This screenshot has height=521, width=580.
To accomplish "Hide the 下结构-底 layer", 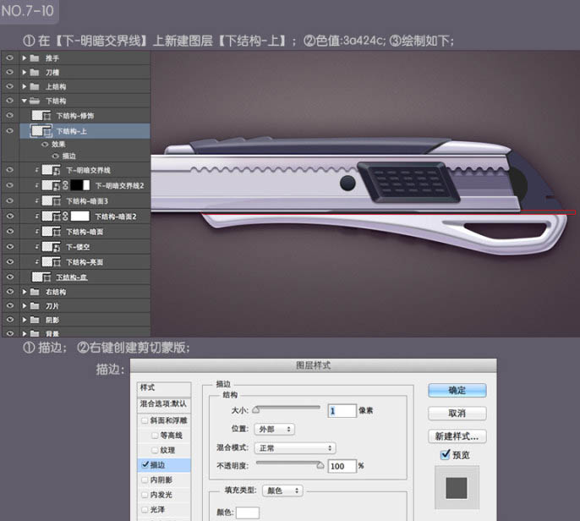I will [10, 277].
